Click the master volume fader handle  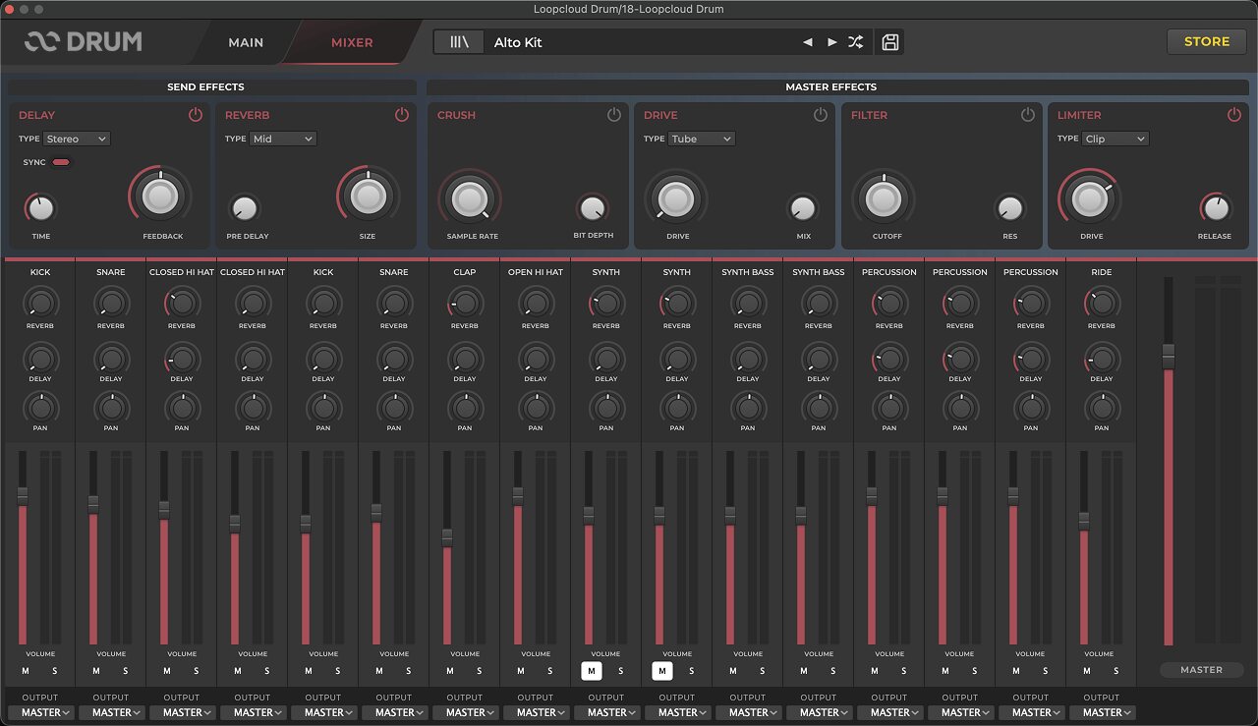tap(1169, 356)
